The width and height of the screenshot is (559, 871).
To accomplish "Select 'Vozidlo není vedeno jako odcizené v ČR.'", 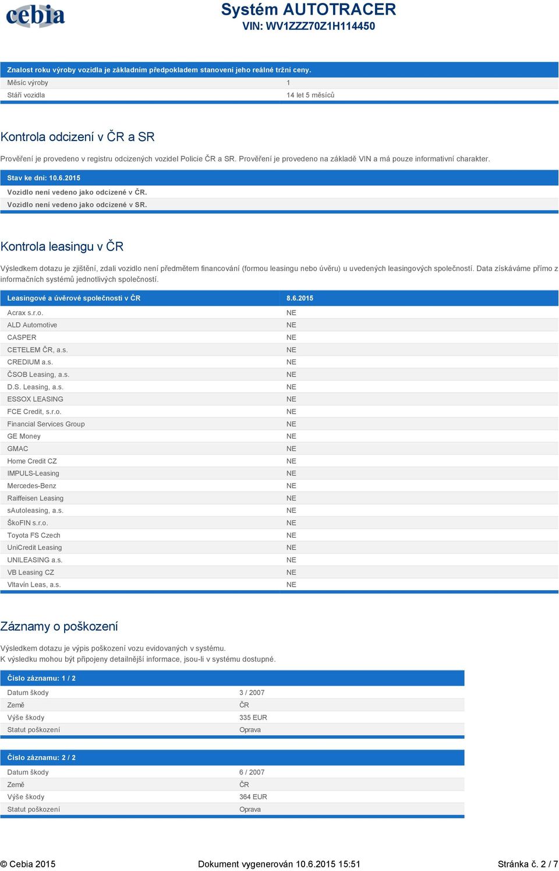I will (77, 192).
